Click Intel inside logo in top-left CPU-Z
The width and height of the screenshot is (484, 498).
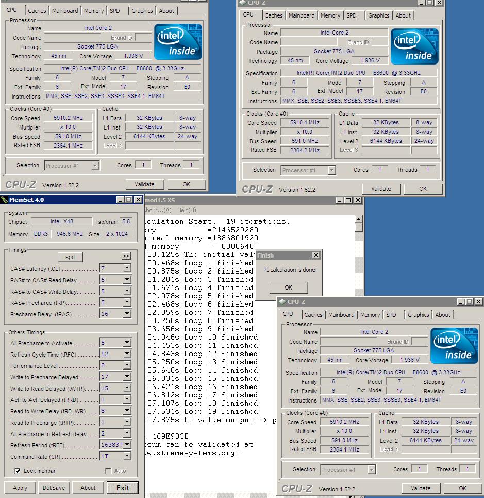178,42
